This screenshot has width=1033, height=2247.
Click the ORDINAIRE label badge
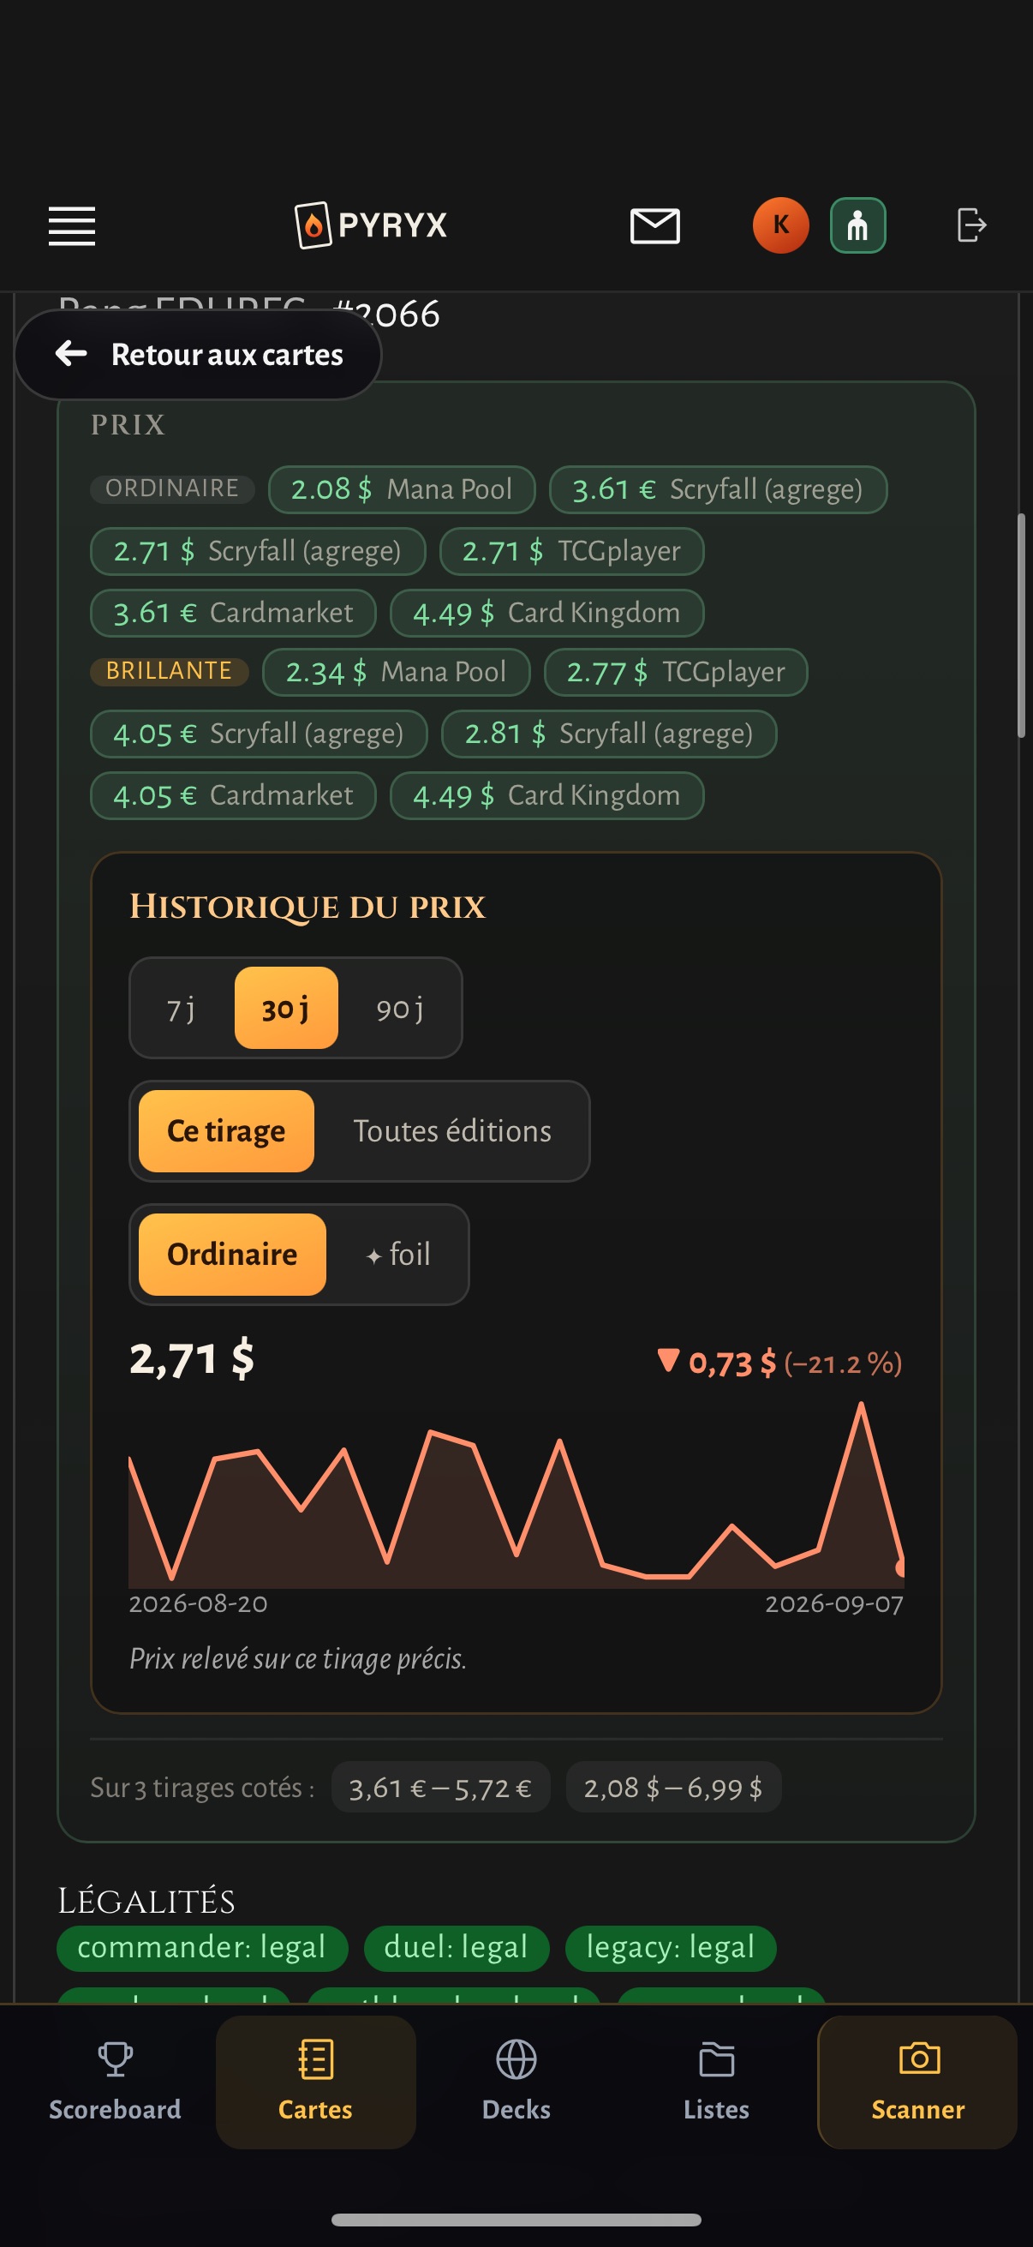coord(173,488)
